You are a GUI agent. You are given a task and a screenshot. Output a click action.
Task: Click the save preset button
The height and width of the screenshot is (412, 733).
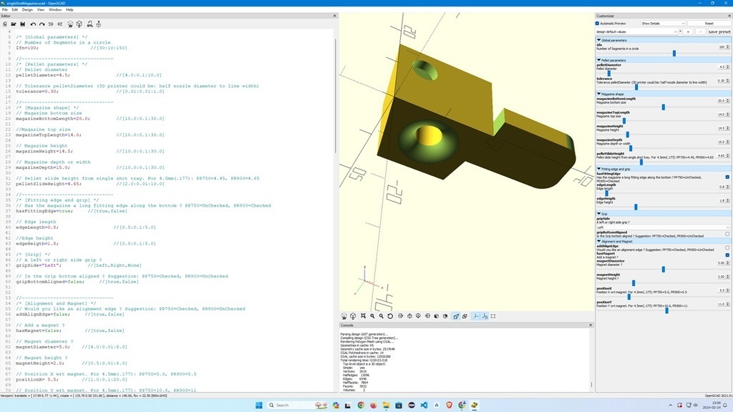click(x=719, y=31)
